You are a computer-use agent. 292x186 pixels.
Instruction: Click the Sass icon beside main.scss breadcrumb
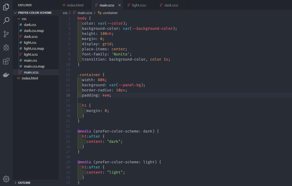74,13
